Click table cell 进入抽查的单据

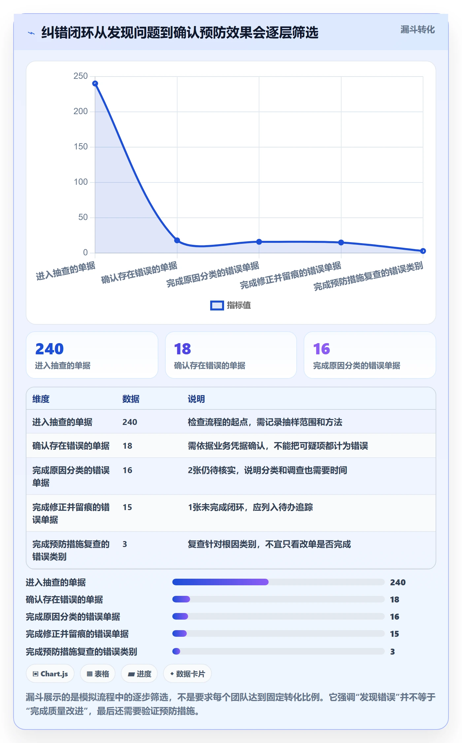click(62, 422)
